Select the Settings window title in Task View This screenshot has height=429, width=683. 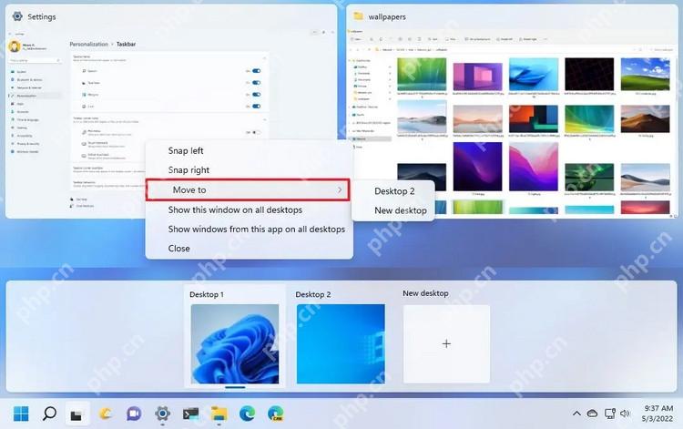click(x=41, y=16)
